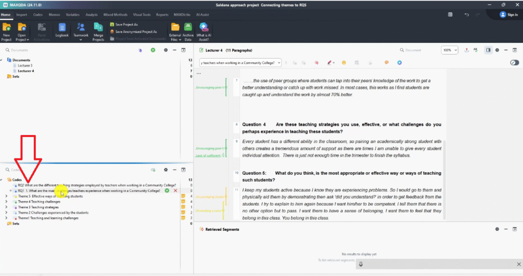
Task: Open the Logbook
Action: [x=62, y=30]
